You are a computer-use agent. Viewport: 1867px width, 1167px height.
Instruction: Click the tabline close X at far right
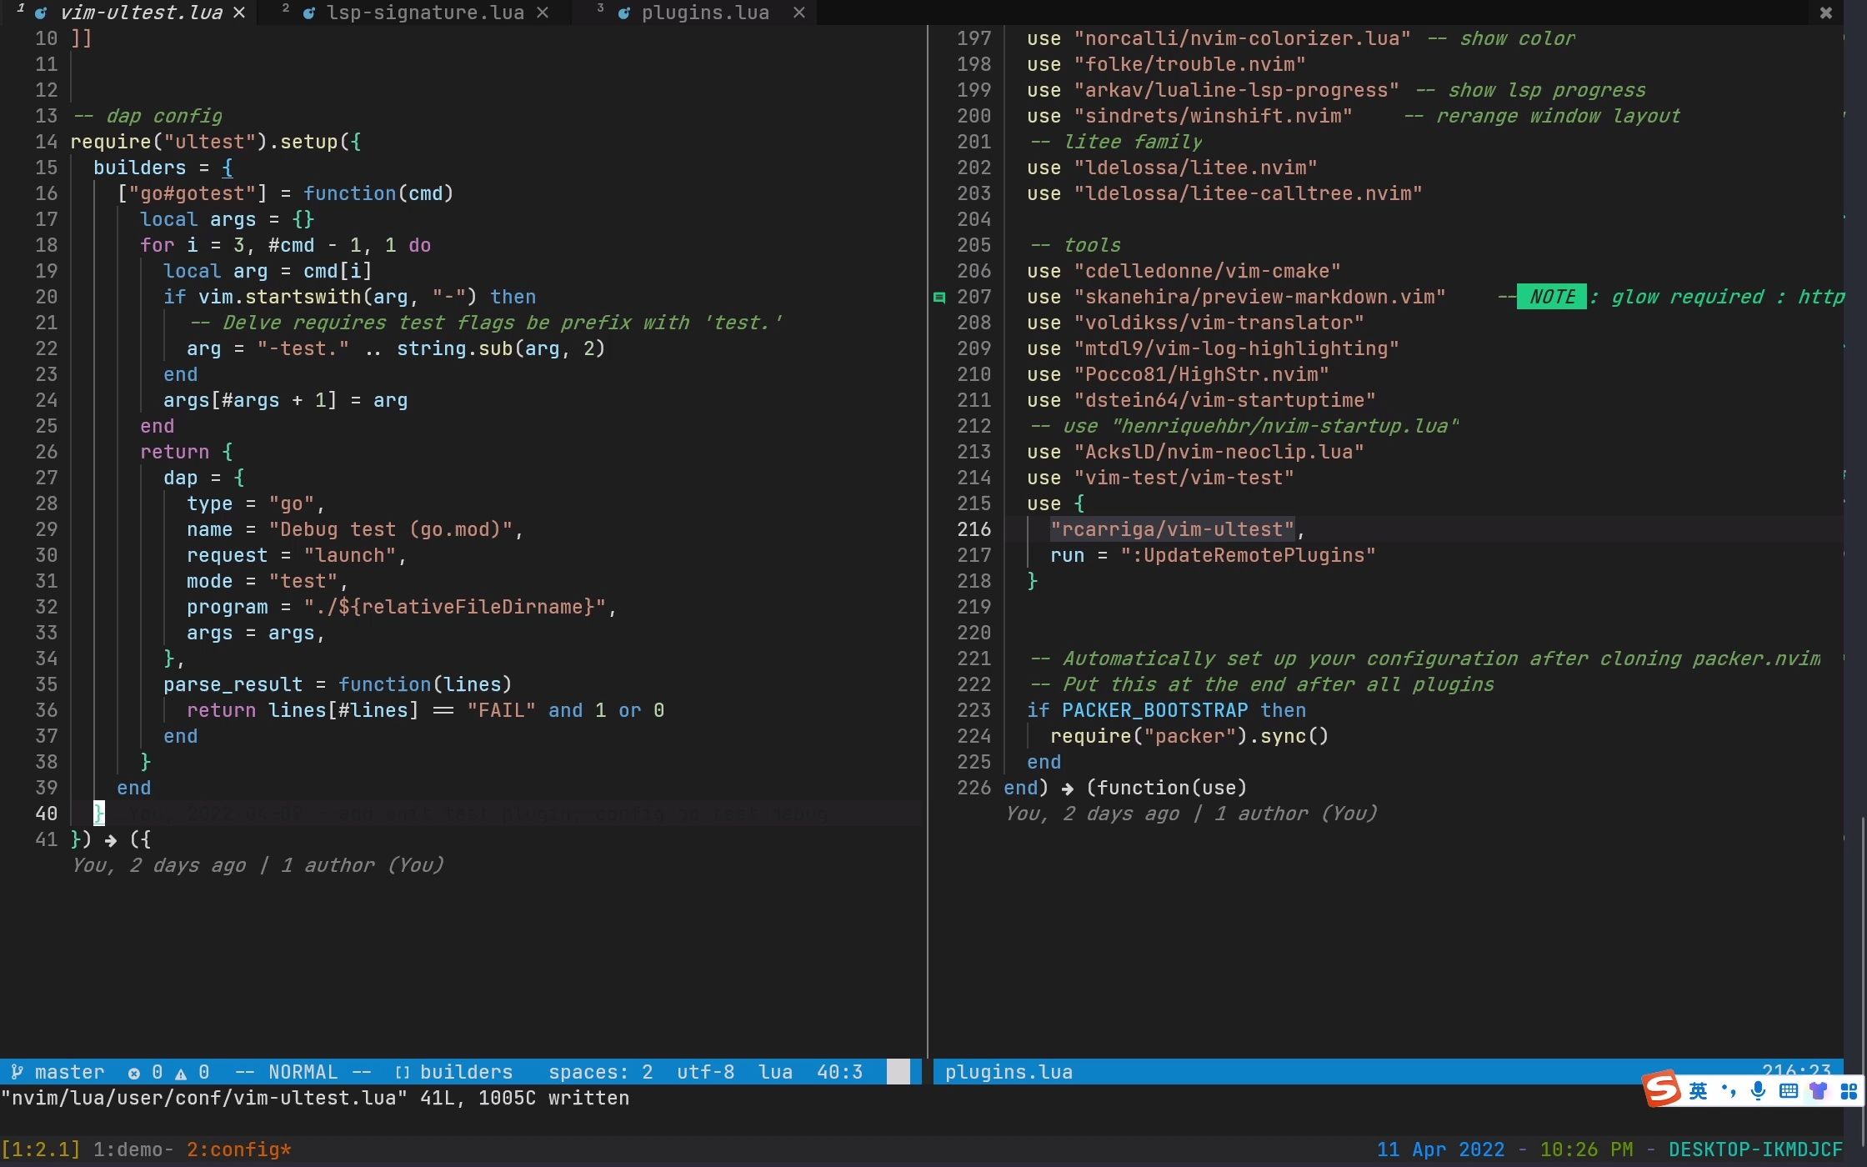coord(1825,13)
